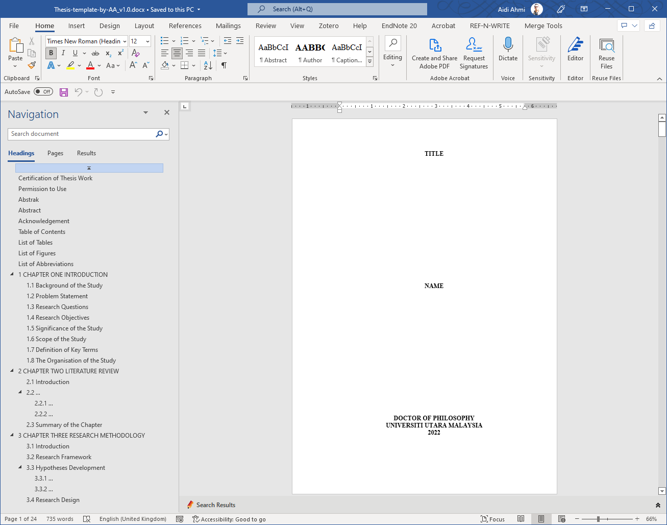Collapse CHAPTER TWO LITERATURE REVIEW heading

pyautogui.click(x=12, y=371)
